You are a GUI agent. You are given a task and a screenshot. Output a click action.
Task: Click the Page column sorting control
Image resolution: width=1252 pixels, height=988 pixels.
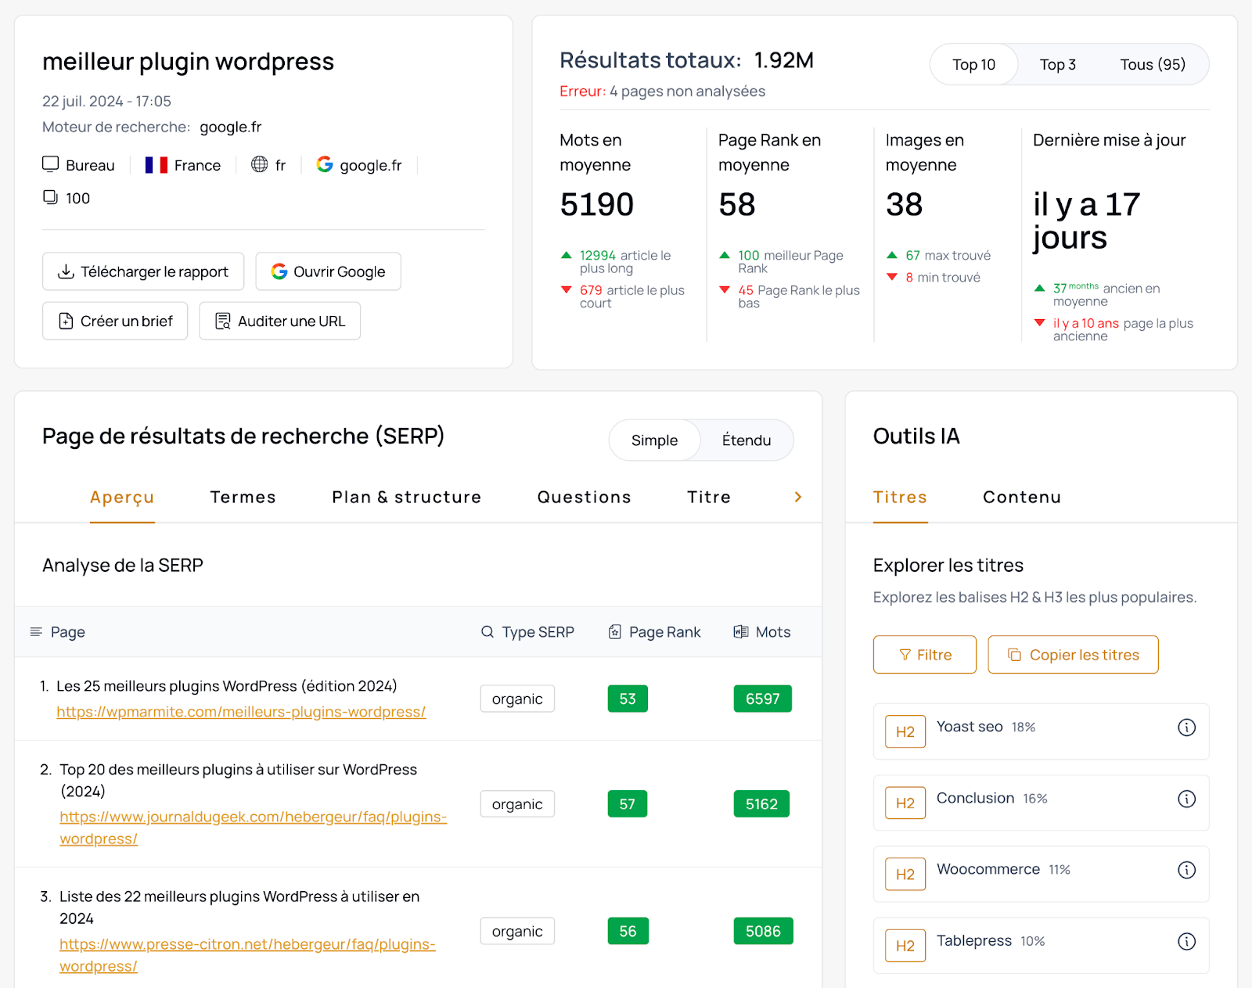pos(35,631)
